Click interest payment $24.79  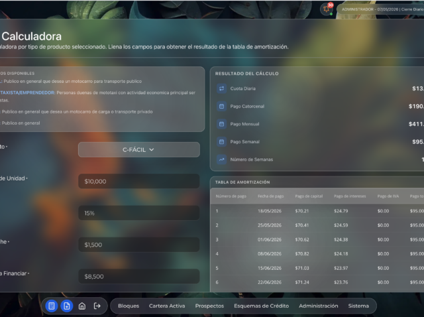(x=341, y=211)
